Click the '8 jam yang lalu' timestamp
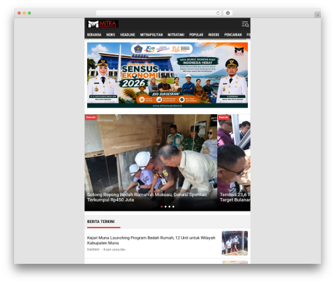Viewport: 335px width, 284px height. [x=115, y=250]
